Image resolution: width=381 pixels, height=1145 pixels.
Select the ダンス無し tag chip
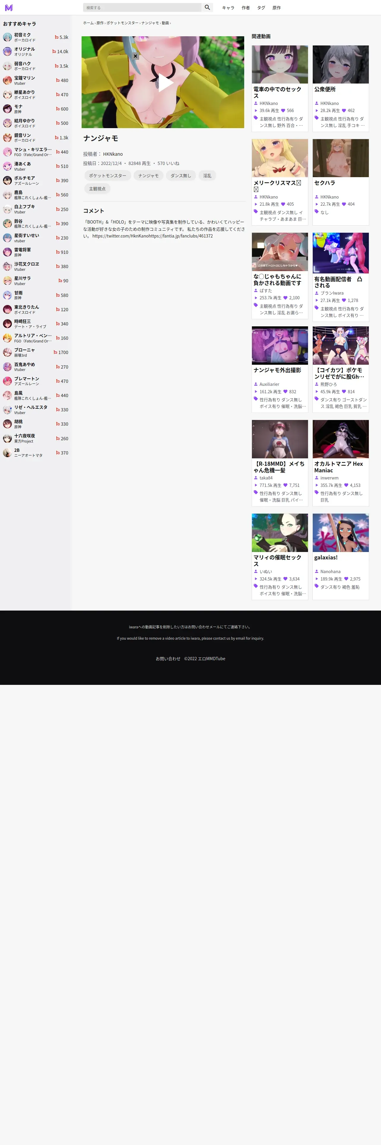[181, 176]
